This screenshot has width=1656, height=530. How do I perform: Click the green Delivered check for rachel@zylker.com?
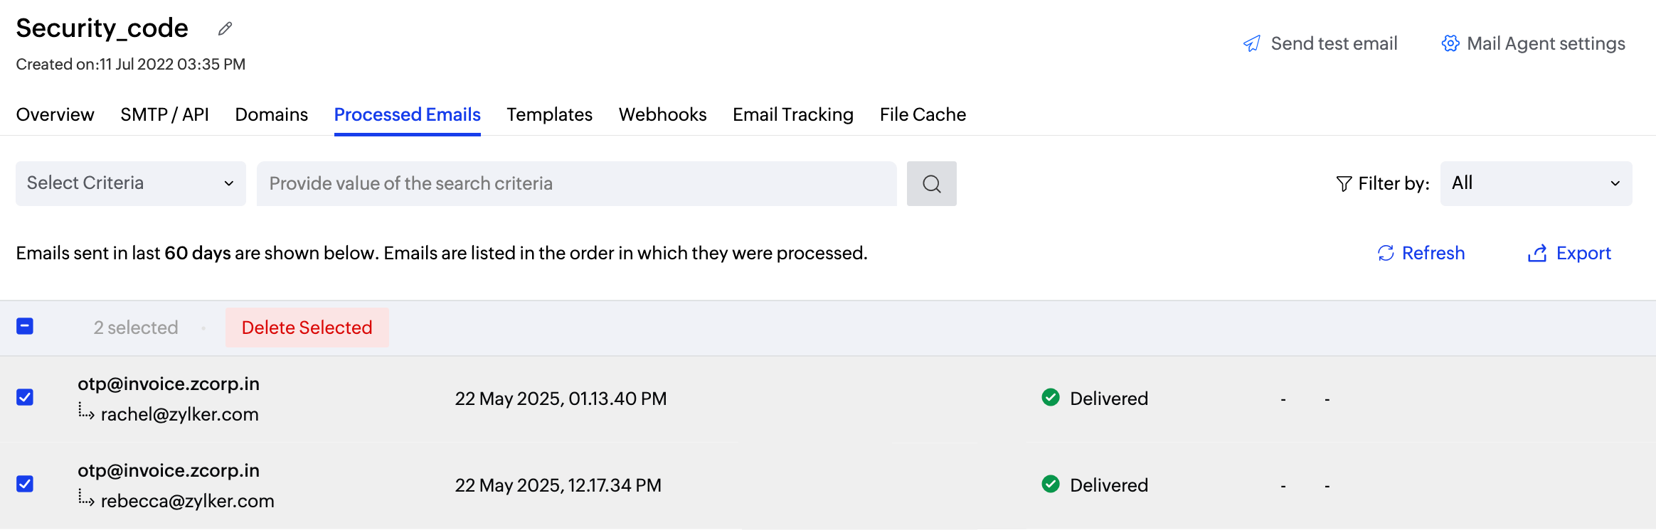[1051, 398]
